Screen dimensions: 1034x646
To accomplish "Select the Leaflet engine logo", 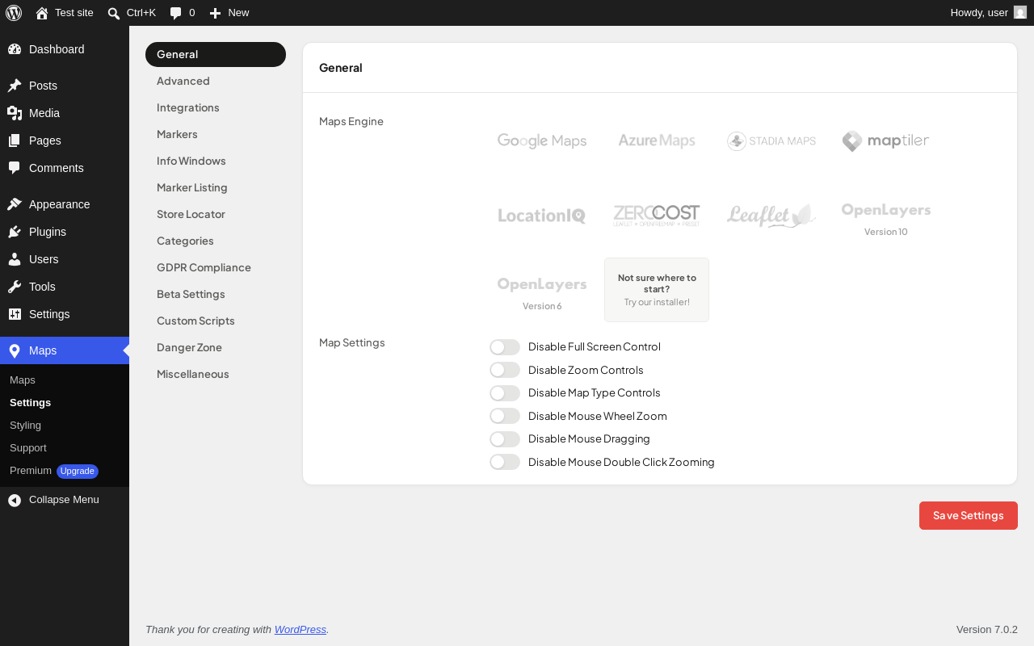I will pyautogui.click(x=771, y=216).
